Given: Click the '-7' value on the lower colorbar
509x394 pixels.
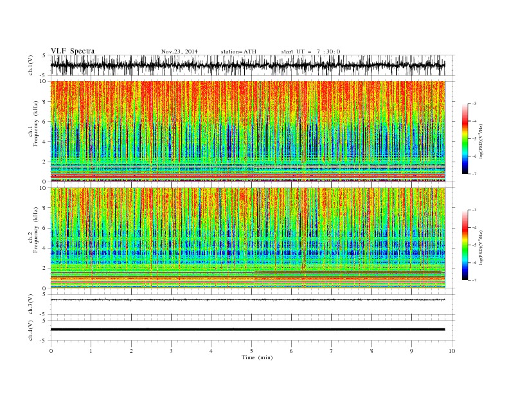Looking at the screenshot, I should (474, 280).
